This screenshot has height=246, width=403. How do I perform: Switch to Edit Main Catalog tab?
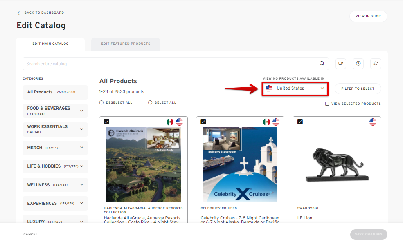point(50,44)
